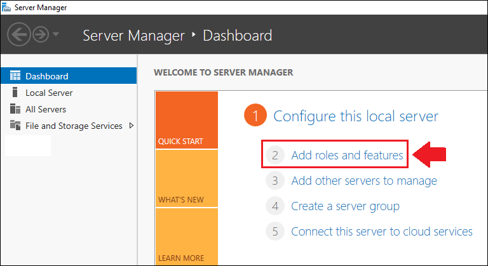Image resolution: width=488 pixels, height=266 pixels.
Task: Click Configure this local server link
Action: [x=355, y=116]
